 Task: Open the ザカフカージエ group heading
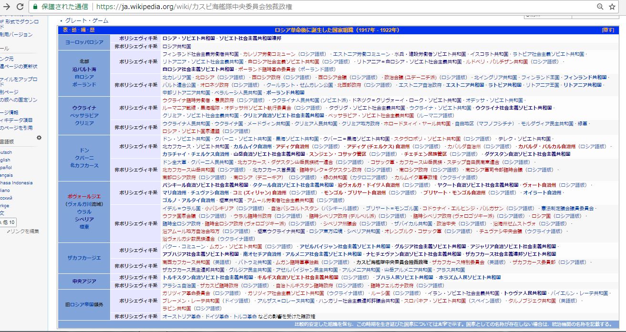tap(84, 258)
